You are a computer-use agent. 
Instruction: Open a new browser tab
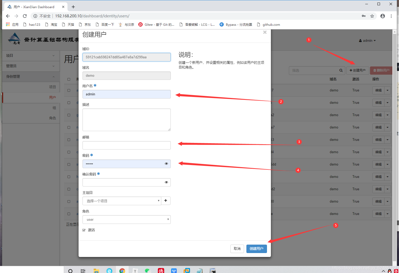coord(73,7)
